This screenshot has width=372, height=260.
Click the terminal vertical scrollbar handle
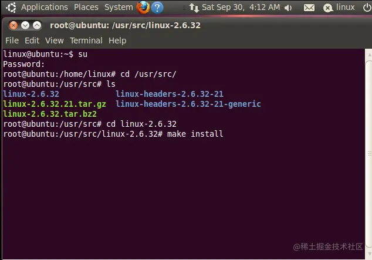369,154
